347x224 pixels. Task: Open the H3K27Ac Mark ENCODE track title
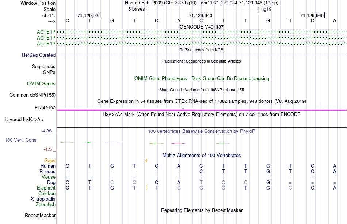(x=202, y=115)
